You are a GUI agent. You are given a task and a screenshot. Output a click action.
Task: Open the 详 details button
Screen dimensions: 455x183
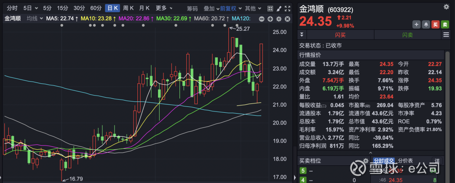(437, 161)
